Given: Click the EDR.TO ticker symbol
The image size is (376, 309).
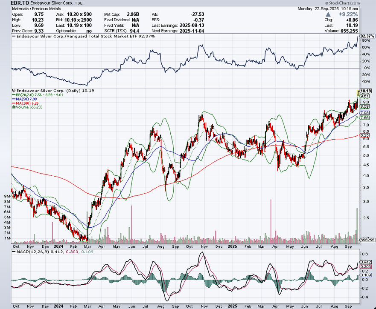Looking at the screenshot, I should (20, 3).
